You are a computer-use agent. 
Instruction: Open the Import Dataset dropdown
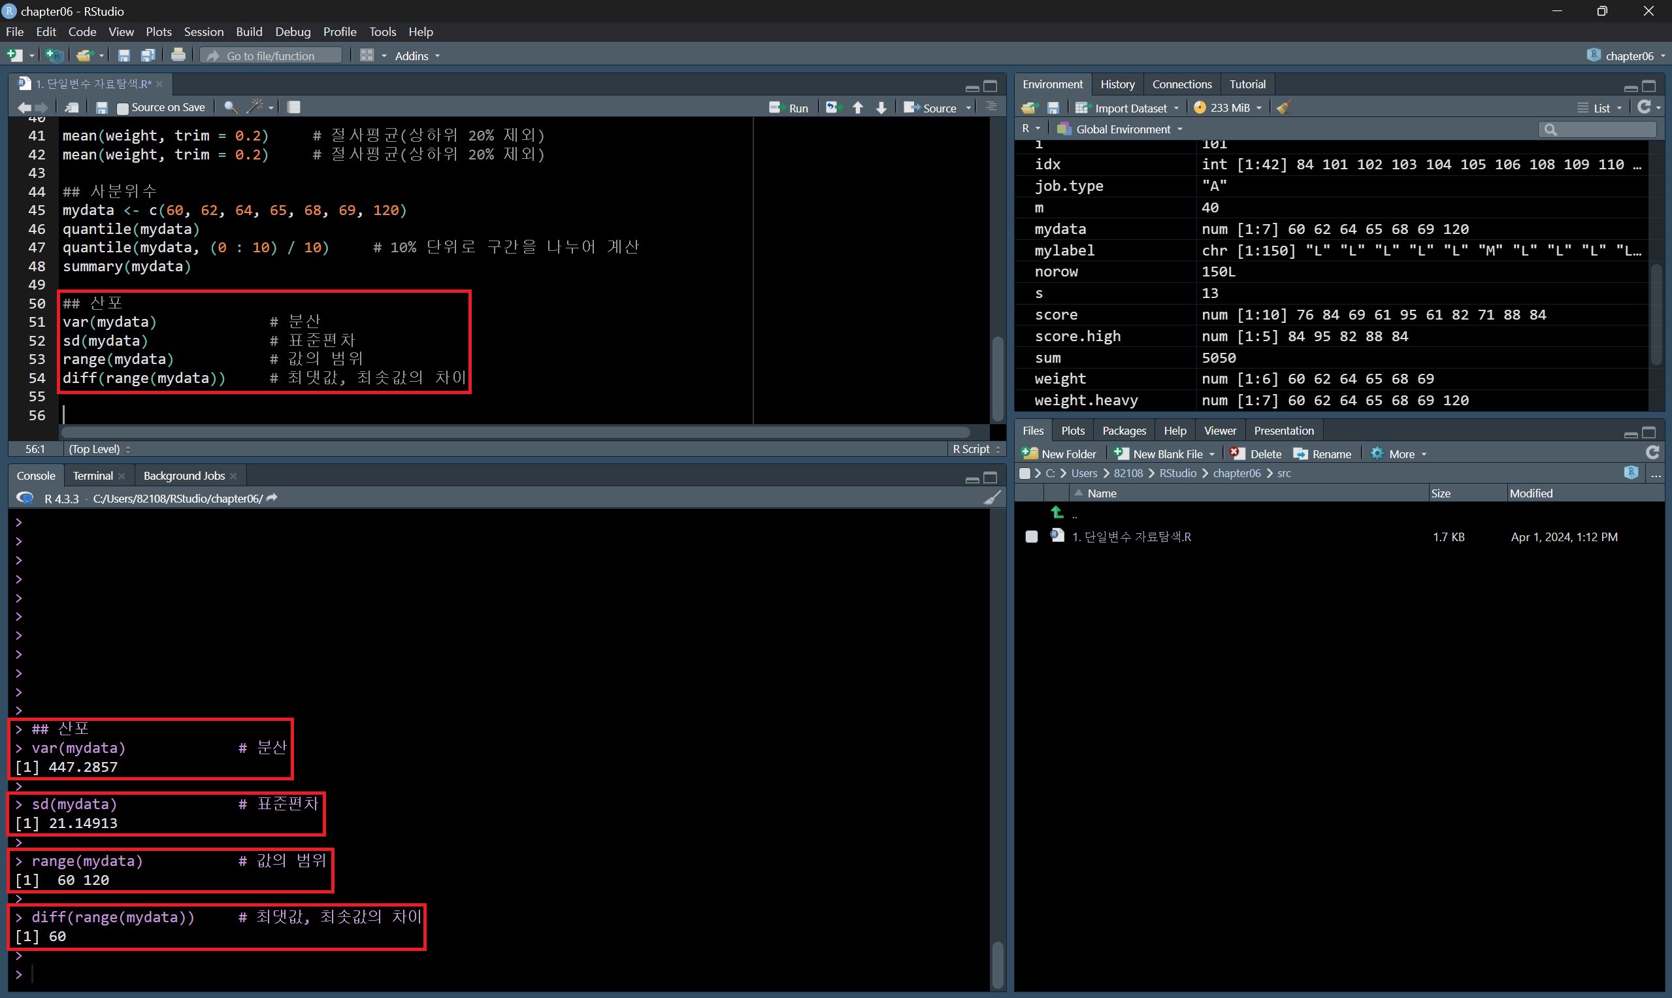click(x=1128, y=108)
